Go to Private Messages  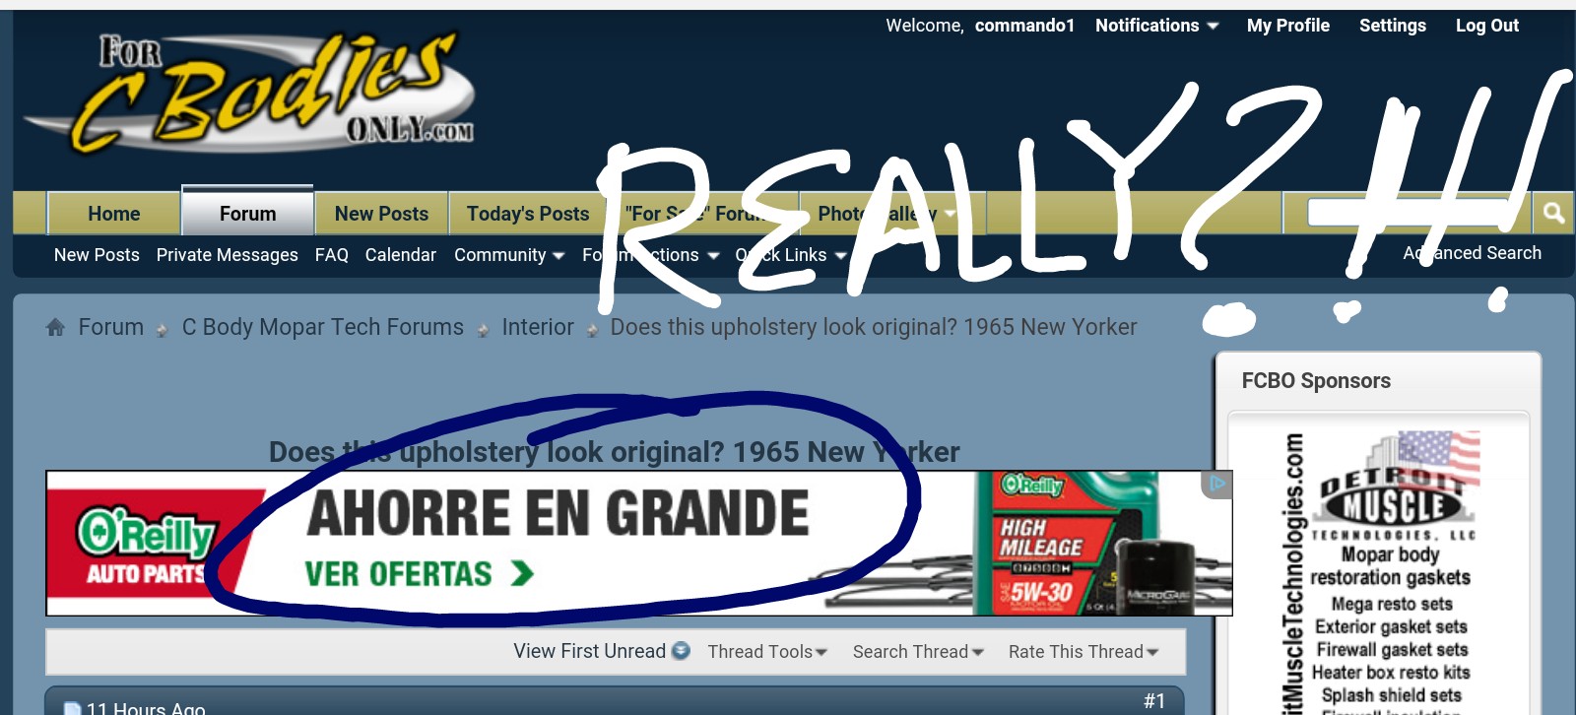227,255
